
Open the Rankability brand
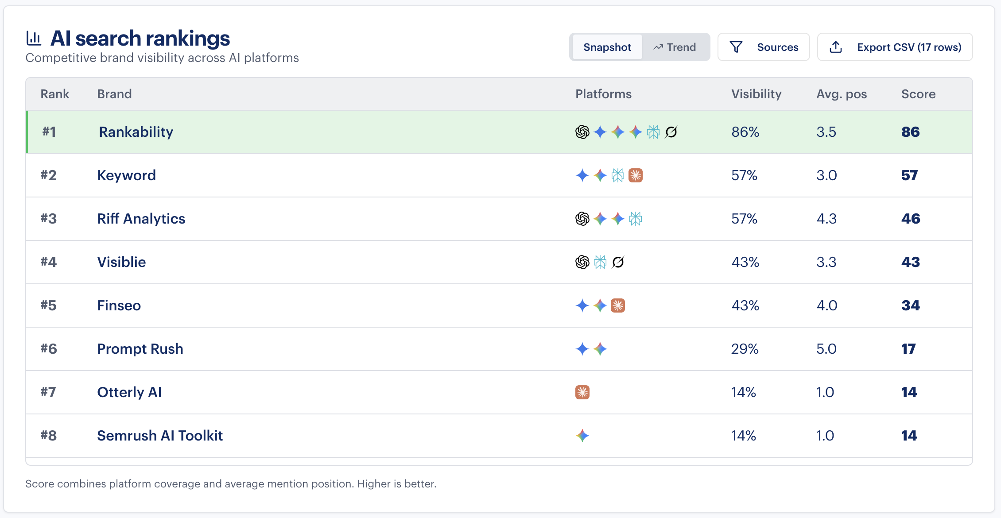pos(136,132)
